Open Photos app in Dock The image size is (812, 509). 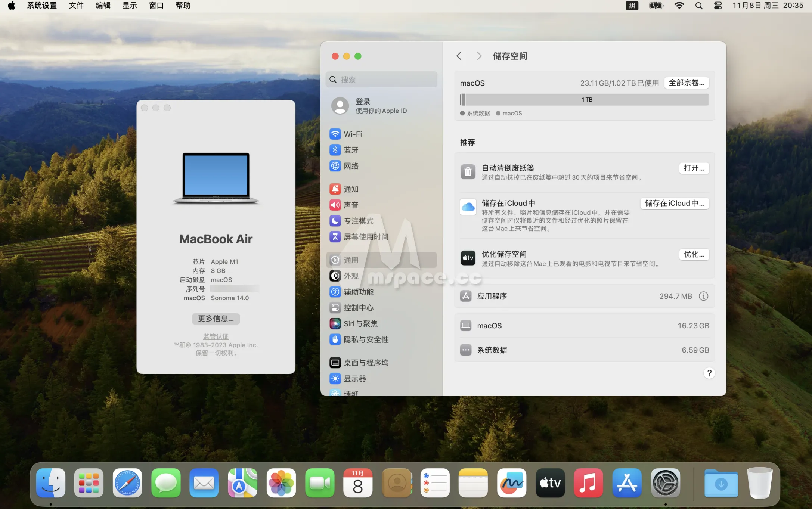281,483
